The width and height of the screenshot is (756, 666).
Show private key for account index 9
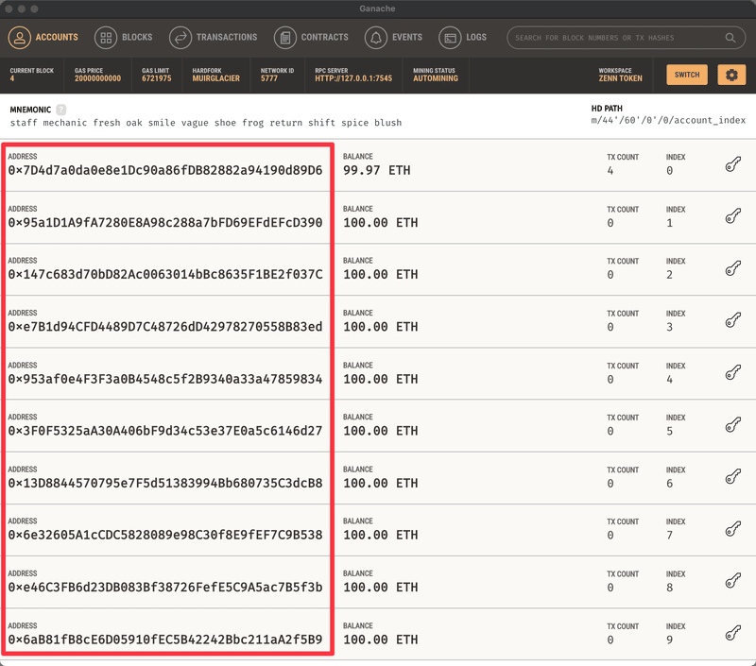click(733, 633)
